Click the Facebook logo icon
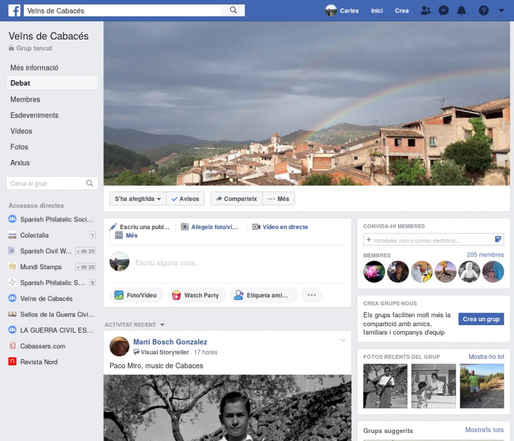Image resolution: width=514 pixels, height=441 pixels. [14, 11]
